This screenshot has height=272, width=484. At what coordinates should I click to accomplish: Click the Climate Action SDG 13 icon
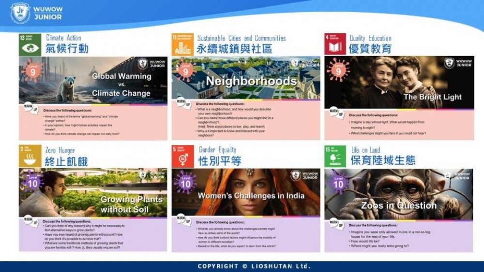[x=30, y=44]
